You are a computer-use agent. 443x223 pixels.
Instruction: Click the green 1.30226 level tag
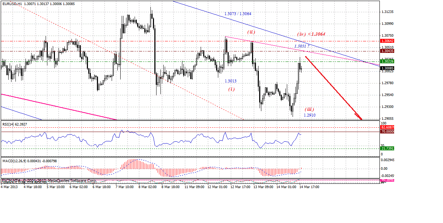[388, 62]
